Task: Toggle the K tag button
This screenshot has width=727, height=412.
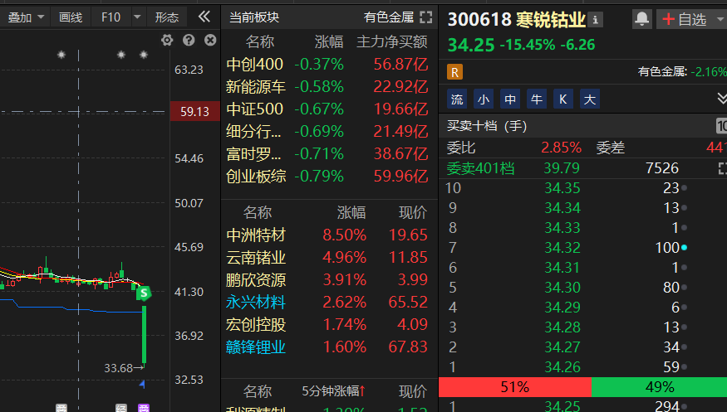Action: coord(563,99)
